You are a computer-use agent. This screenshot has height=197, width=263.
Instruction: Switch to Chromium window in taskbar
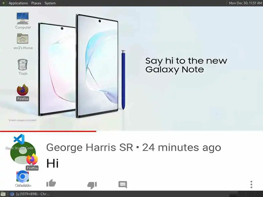pyautogui.click(x=30, y=194)
